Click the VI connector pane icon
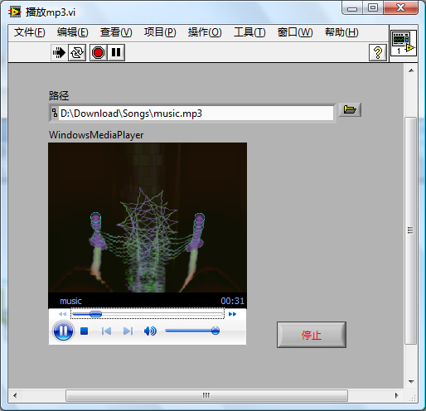The width and height of the screenshot is (426, 411). point(403,43)
